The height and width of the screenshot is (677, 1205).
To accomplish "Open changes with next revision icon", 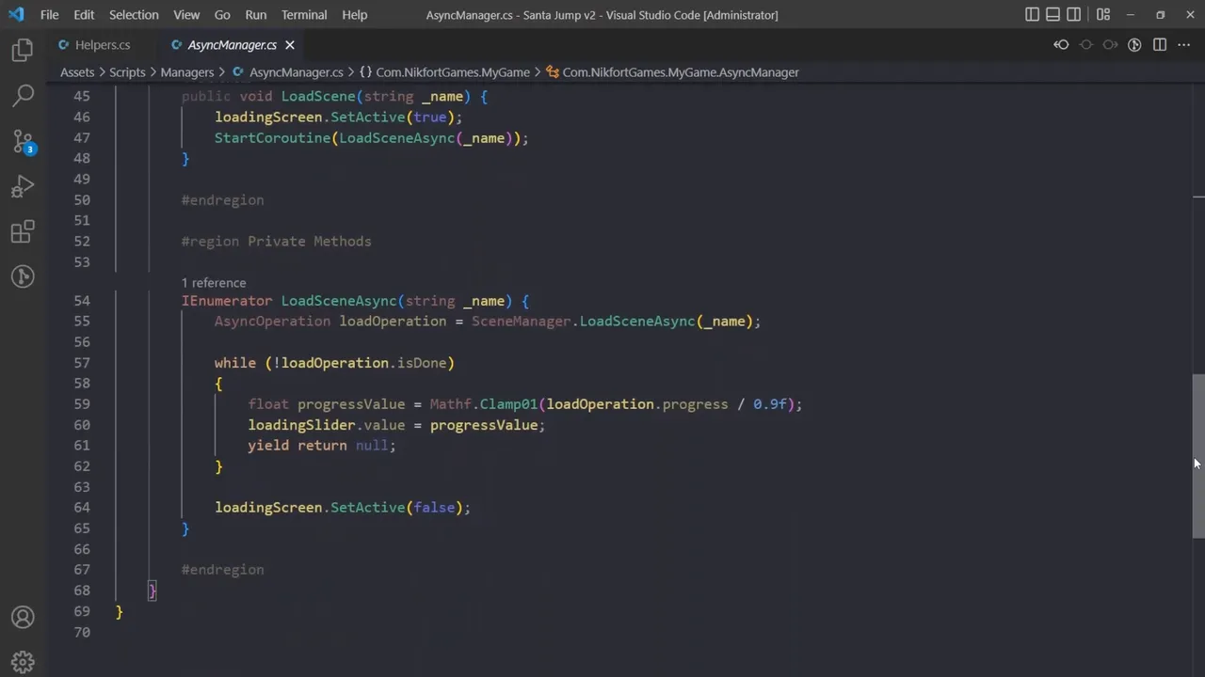I will point(1110,45).
